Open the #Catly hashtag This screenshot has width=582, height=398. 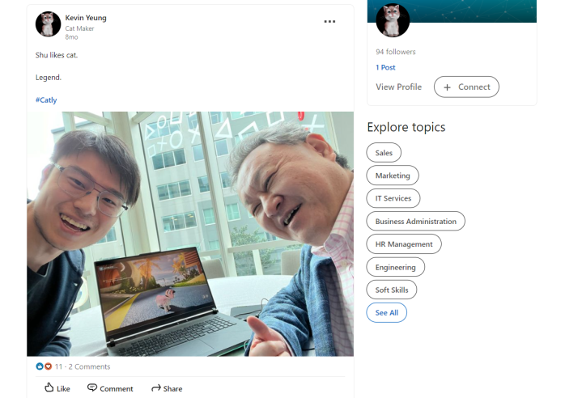(x=46, y=99)
